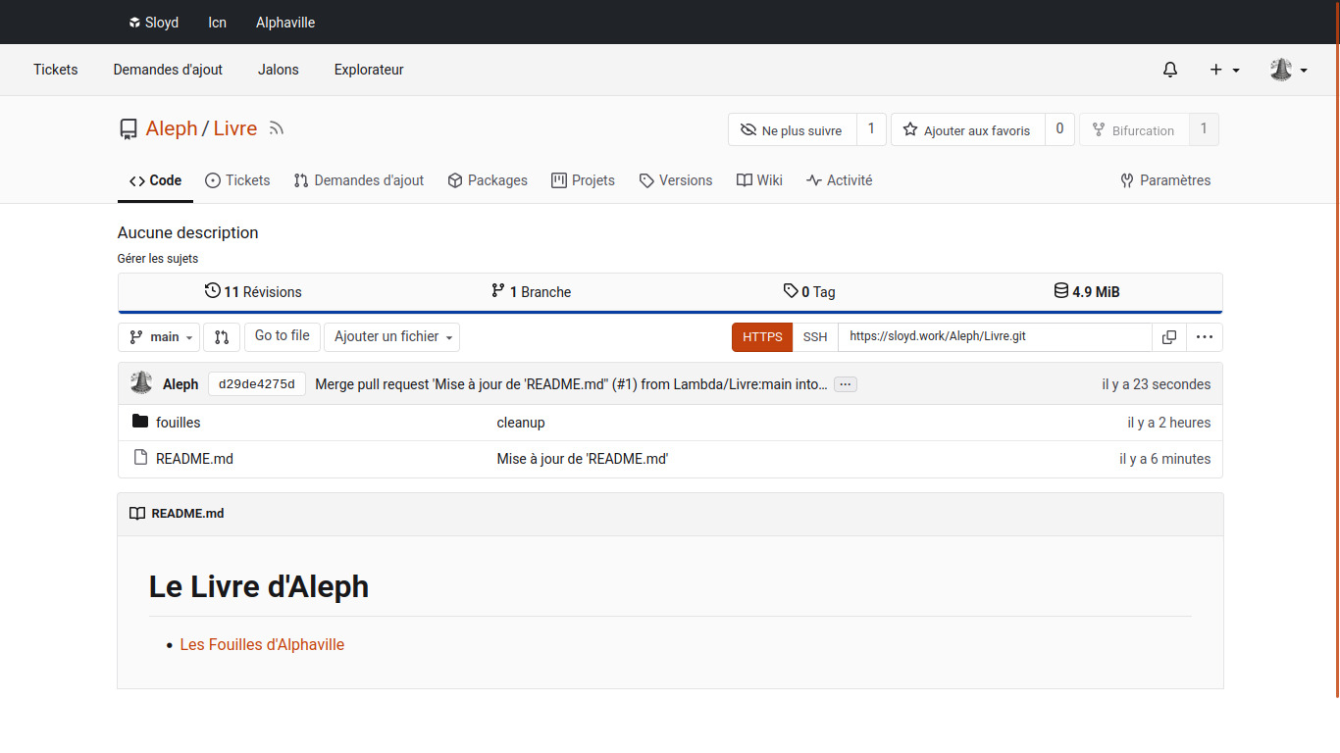The width and height of the screenshot is (1340, 753).
Task: Toggle Ajouter aux favoris star button
Action: 967,130
